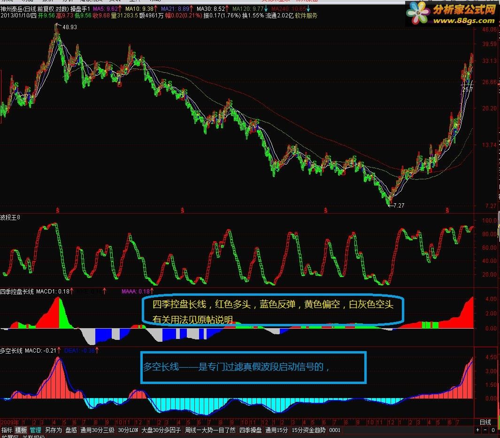500x438 pixels.
Task: Select the MA30: 8.52 indicator value
Action: 211,8
